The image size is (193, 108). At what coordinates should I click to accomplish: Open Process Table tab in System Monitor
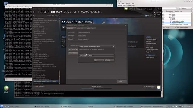pyautogui.click(x=122, y=6)
